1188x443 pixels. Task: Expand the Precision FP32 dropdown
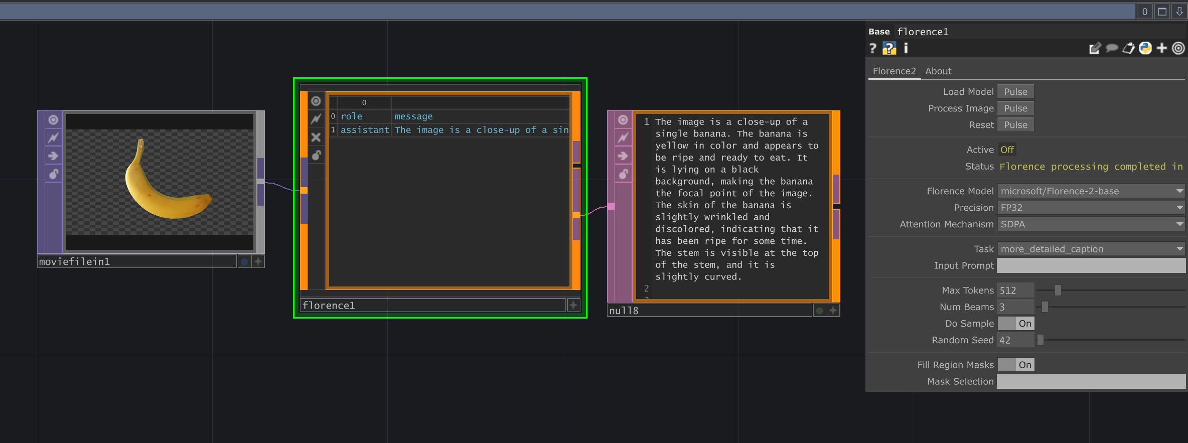pyautogui.click(x=1091, y=208)
